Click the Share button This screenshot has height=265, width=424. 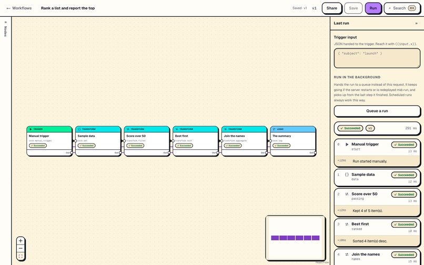pos(332,8)
